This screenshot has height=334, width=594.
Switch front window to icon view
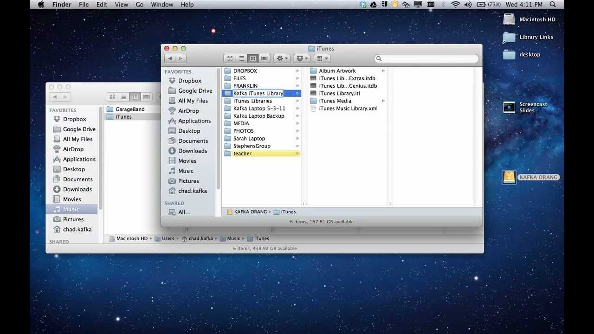click(230, 58)
